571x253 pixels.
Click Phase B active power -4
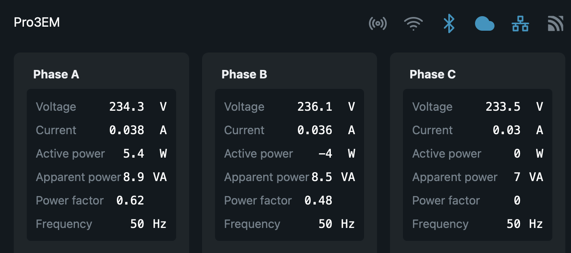click(x=325, y=154)
